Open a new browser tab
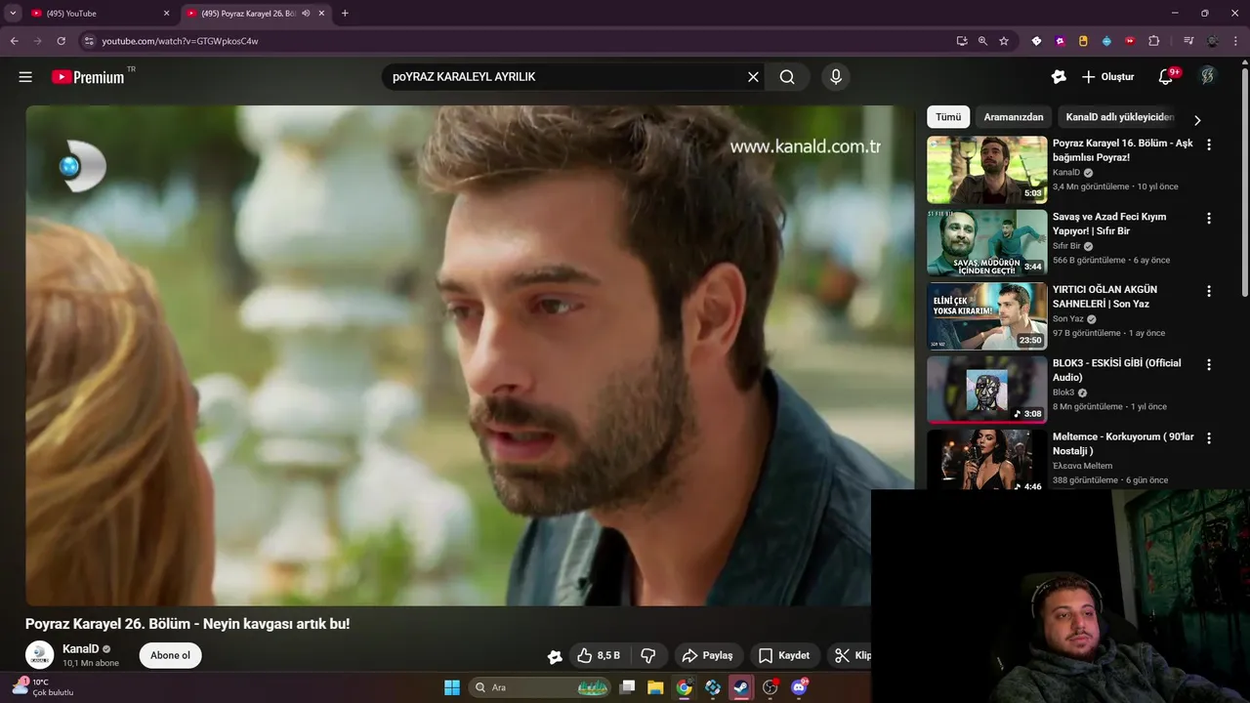Image resolution: width=1250 pixels, height=703 pixels. (345, 14)
